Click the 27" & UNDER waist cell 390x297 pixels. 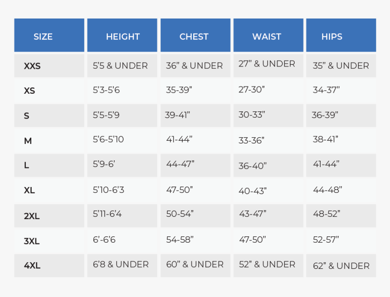click(x=267, y=64)
